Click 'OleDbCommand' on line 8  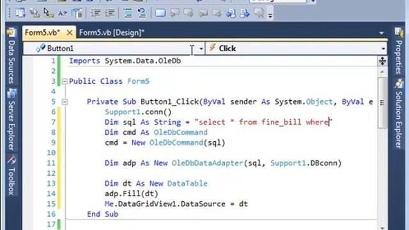pos(180,132)
